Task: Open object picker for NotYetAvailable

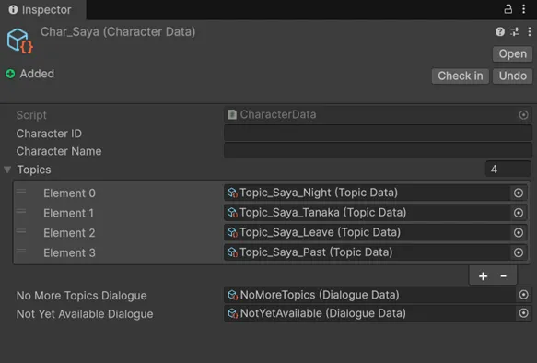Action: click(523, 313)
